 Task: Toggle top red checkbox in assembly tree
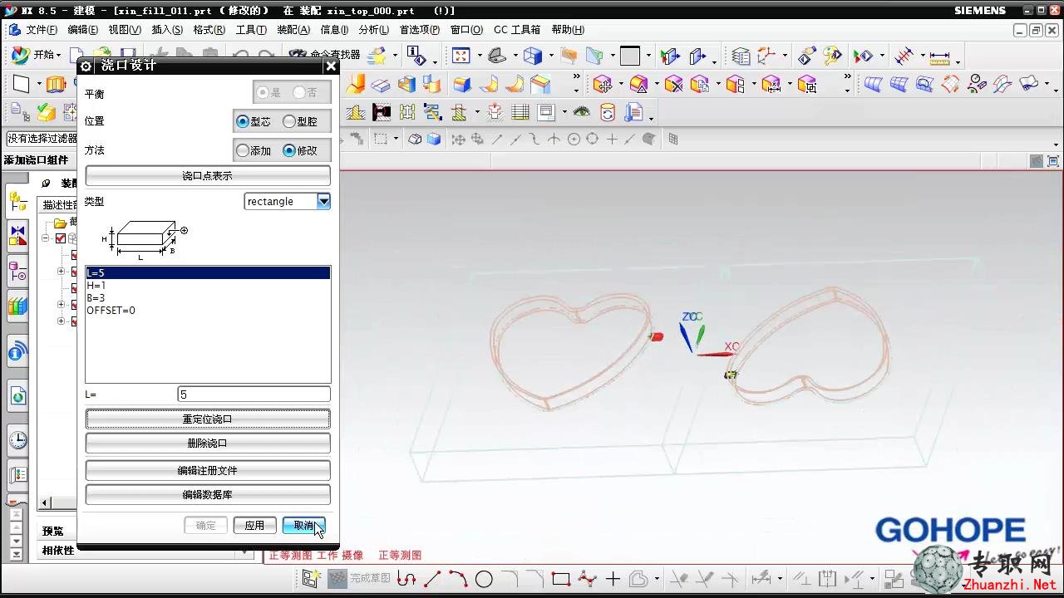tap(61, 239)
